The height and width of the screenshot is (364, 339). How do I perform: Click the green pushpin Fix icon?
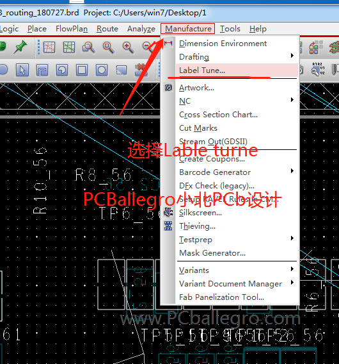[x=20, y=47]
